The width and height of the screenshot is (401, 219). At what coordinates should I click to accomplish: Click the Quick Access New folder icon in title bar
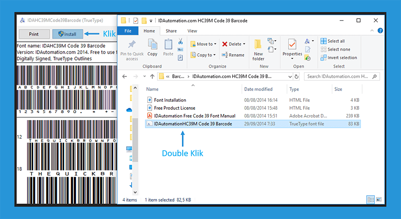(144, 20)
